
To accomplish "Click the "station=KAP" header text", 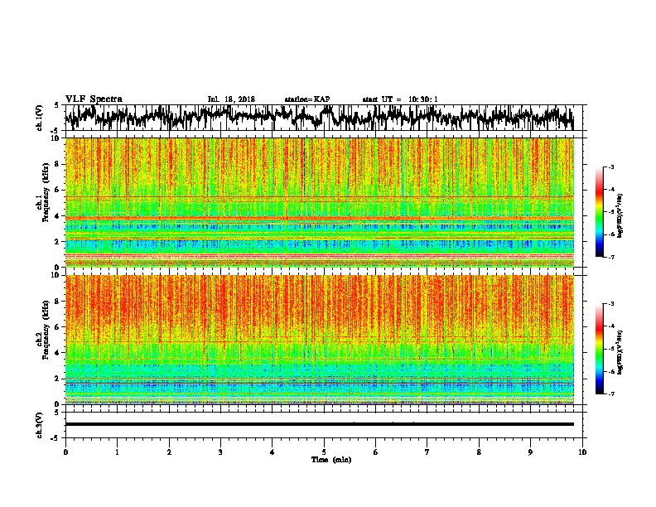I will coord(307,99).
